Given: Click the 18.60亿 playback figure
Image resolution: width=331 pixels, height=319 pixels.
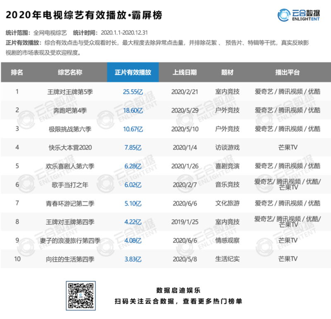Looking at the screenshot, I should (x=133, y=110).
